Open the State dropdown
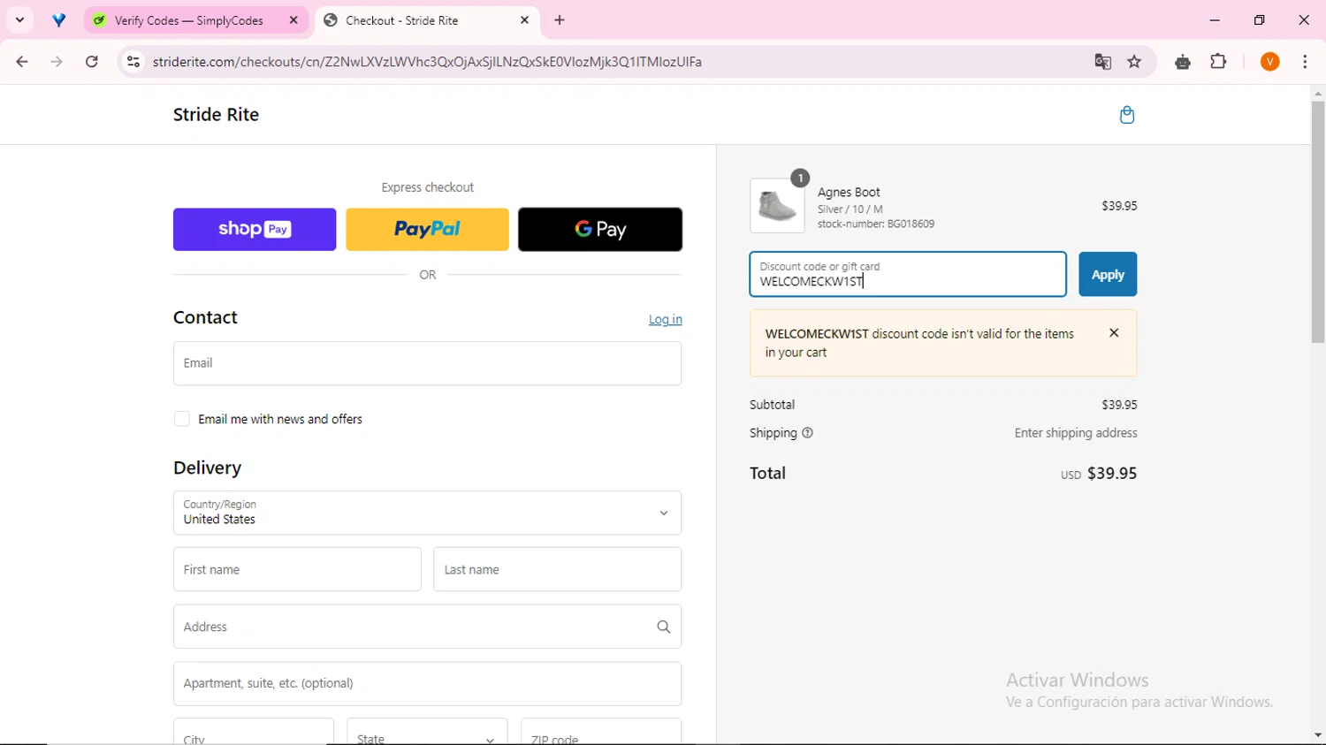 point(427,732)
